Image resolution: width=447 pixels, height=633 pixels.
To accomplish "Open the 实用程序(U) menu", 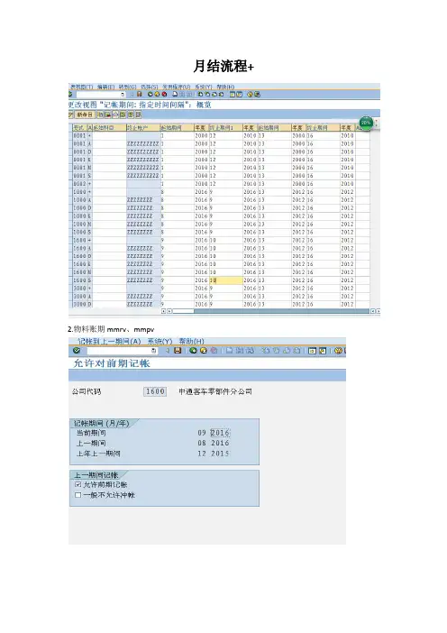I will pyautogui.click(x=177, y=87).
